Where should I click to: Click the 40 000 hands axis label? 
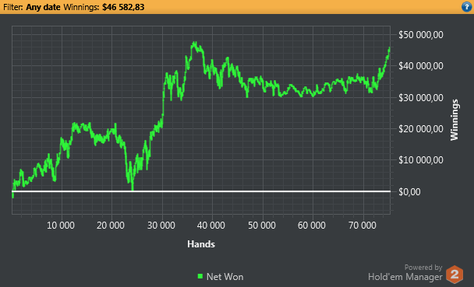pyautogui.click(x=210, y=226)
